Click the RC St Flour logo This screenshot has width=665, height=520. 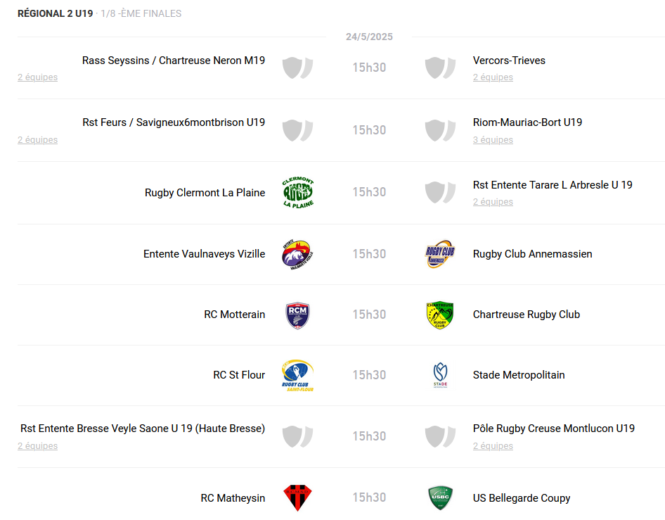pyautogui.click(x=298, y=376)
